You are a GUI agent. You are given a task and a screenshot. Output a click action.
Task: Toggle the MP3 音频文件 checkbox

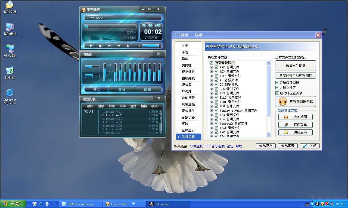[216, 115]
